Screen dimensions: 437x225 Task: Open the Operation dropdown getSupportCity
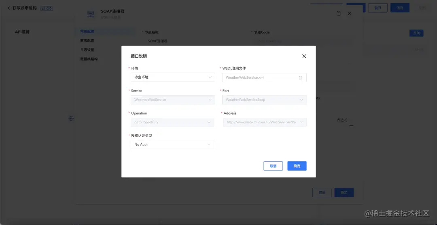coord(172,122)
